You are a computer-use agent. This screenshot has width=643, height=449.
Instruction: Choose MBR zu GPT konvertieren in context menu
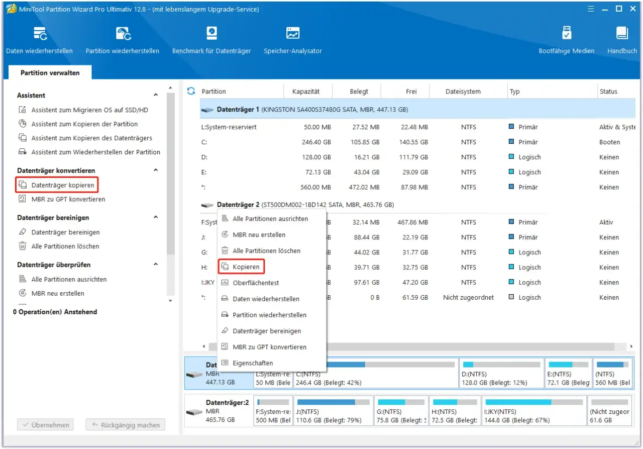click(x=272, y=347)
